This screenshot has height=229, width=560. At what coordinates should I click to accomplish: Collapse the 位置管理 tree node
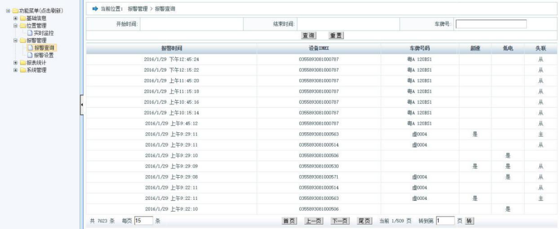click(x=15, y=26)
